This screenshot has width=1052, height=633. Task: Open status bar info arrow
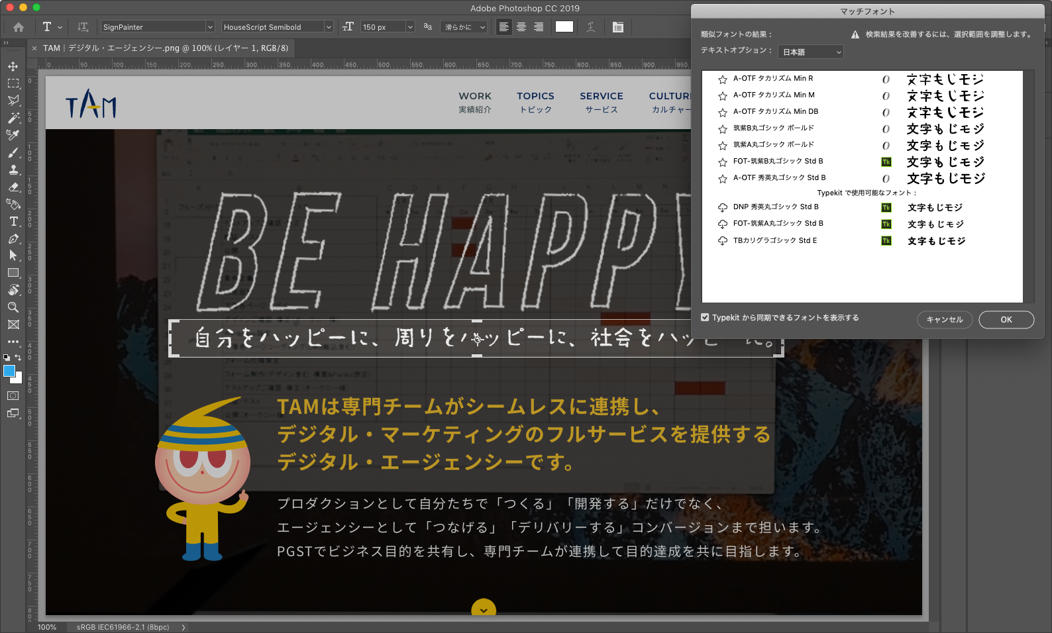(184, 627)
